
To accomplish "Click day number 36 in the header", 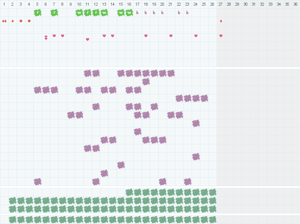I will point(295,4).
